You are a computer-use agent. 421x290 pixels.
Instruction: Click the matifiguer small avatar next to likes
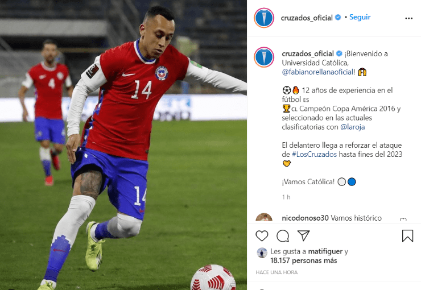pyautogui.click(x=262, y=253)
